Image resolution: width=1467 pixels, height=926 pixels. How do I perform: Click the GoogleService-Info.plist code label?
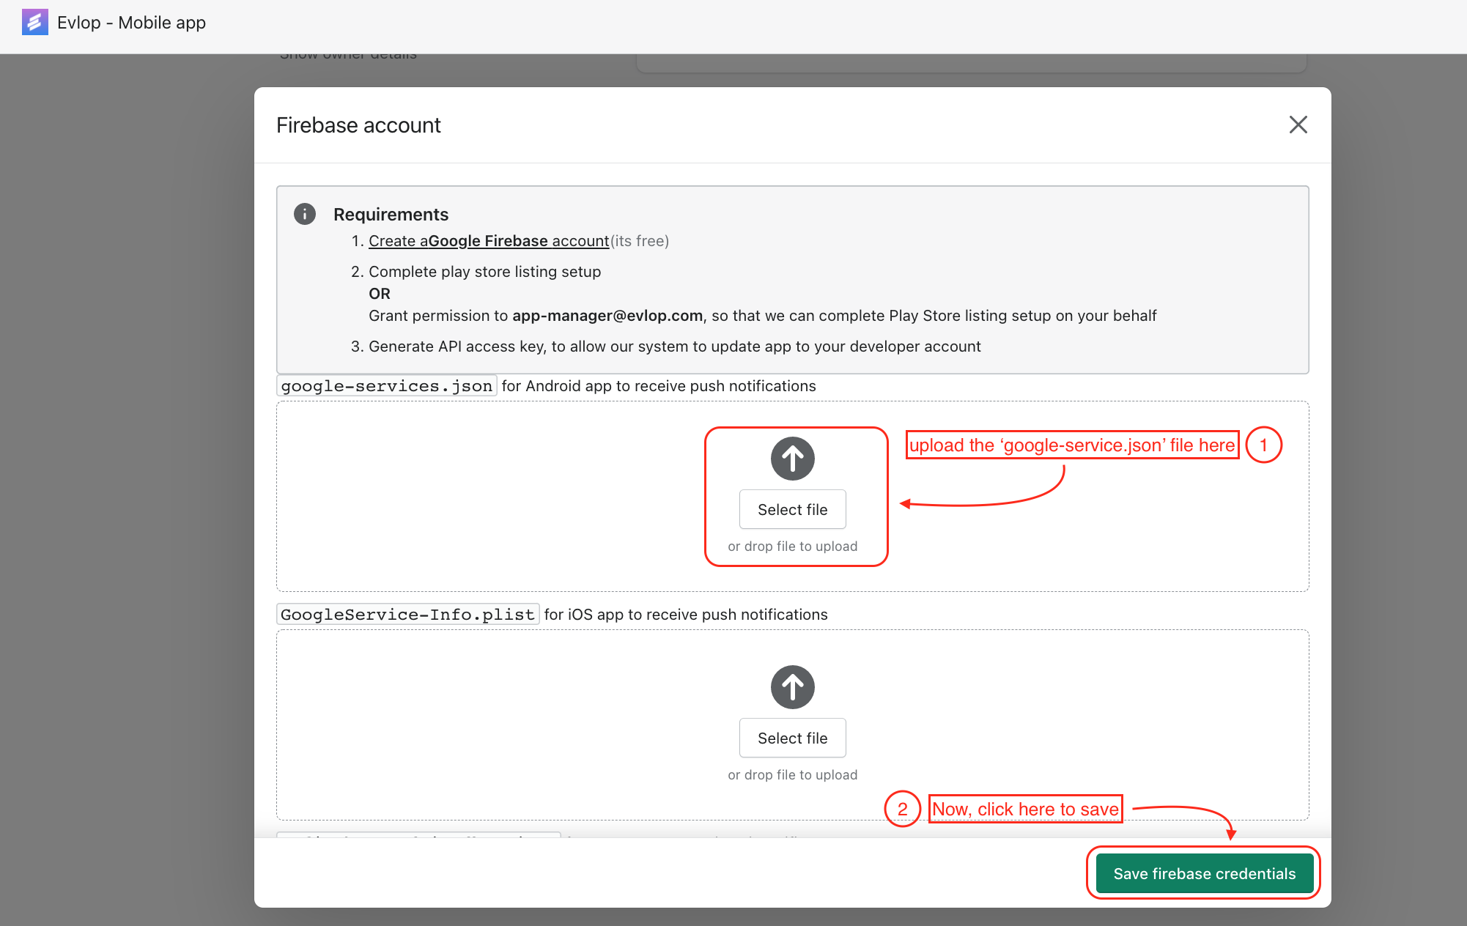click(407, 615)
